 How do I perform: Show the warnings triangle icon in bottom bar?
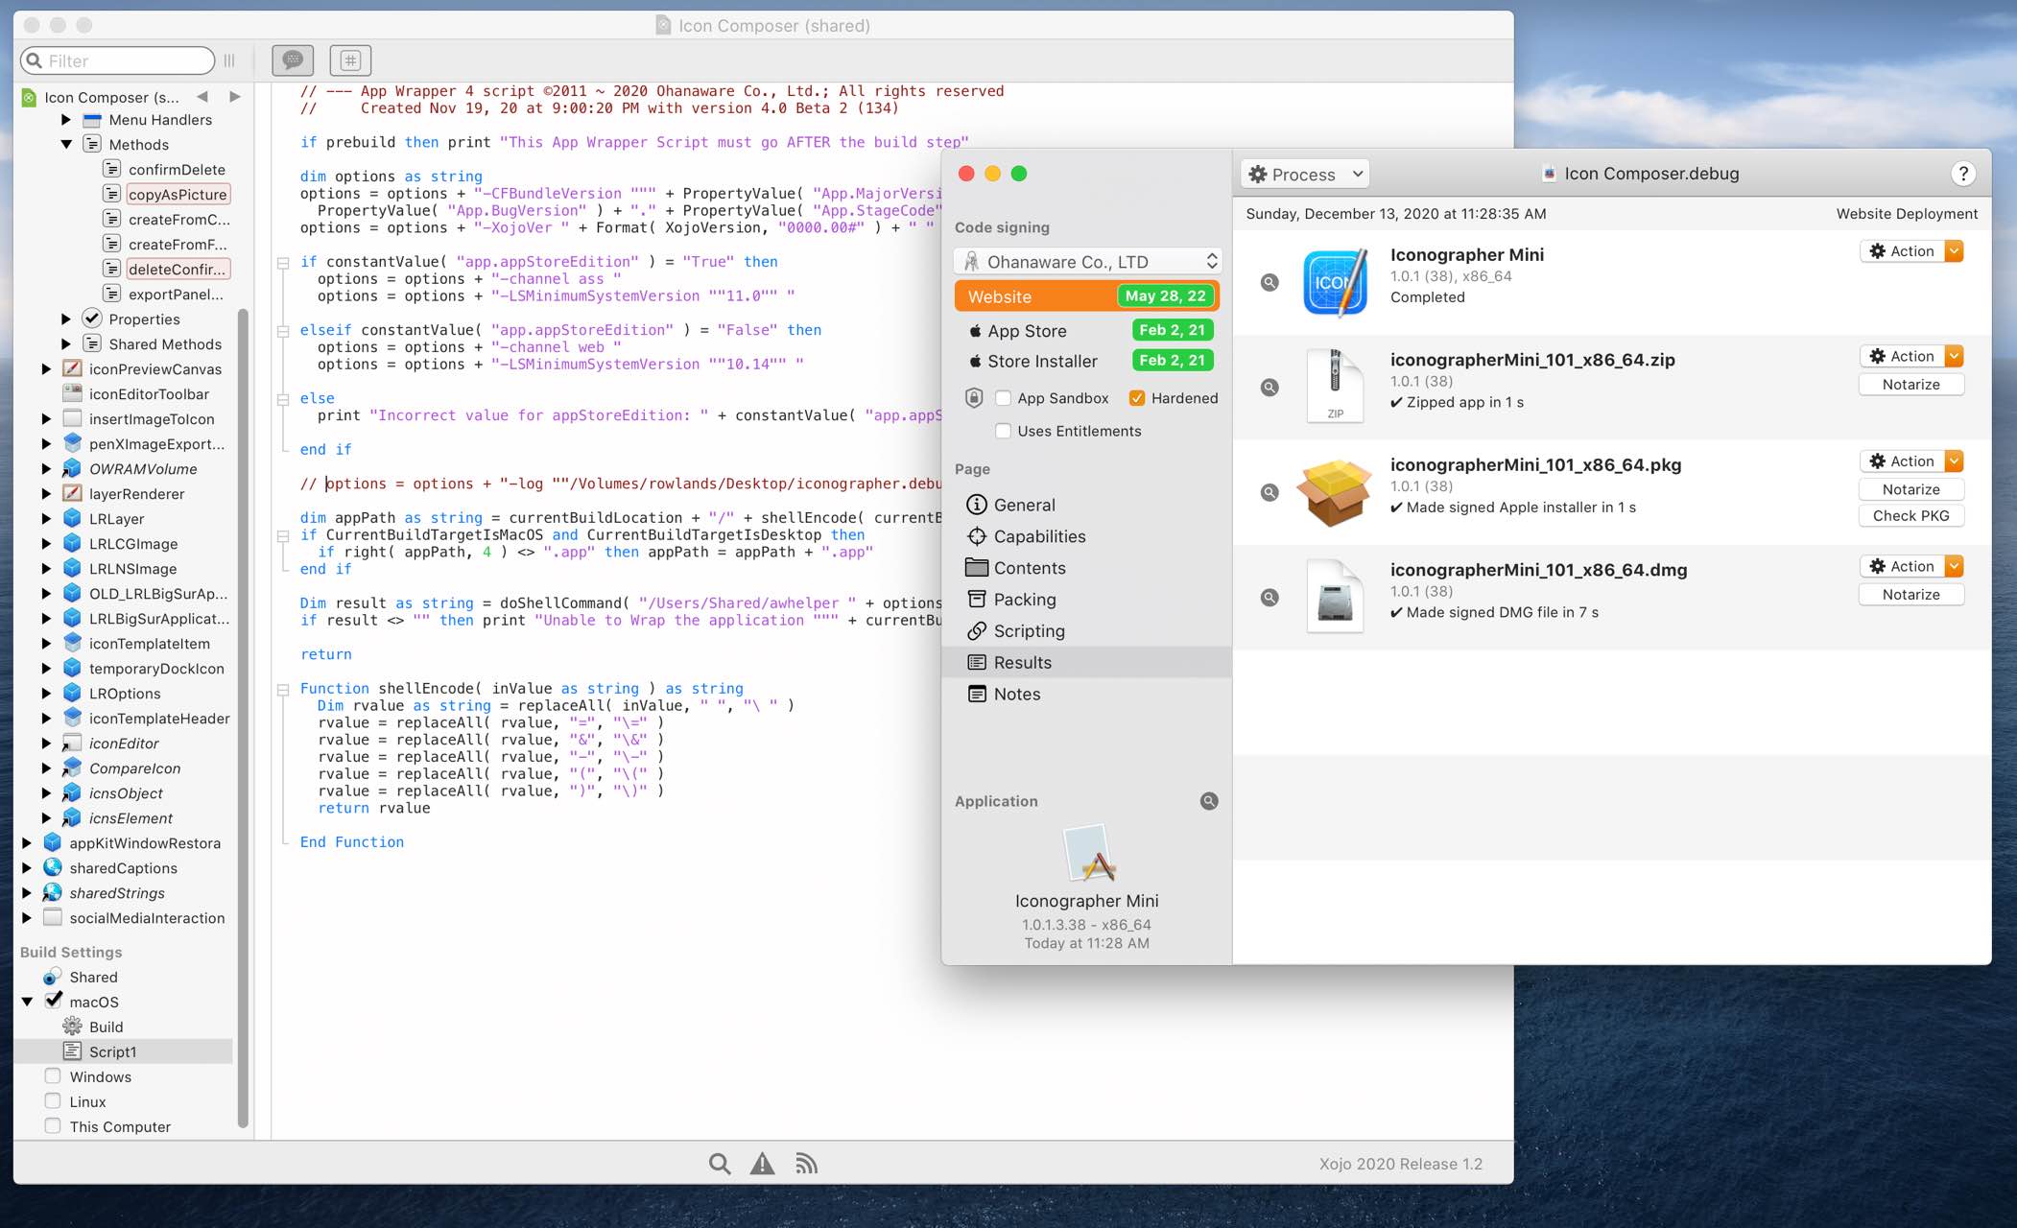pos(763,1164)
